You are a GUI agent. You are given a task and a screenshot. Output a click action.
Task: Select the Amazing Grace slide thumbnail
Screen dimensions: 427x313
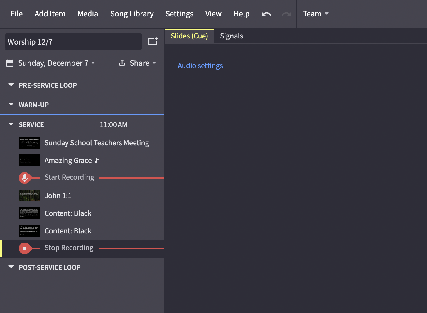tap(29, 160)
